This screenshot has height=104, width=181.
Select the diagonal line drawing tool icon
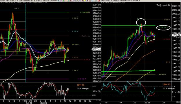click(x=78, y=1)
